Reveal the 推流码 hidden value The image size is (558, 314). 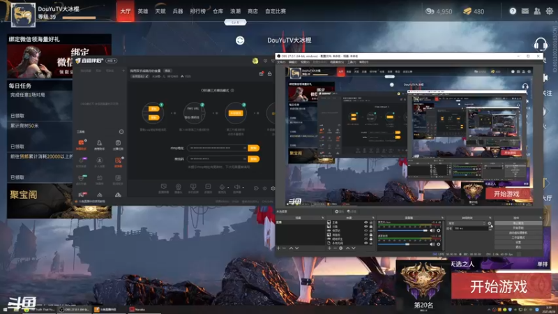(245, 159)
